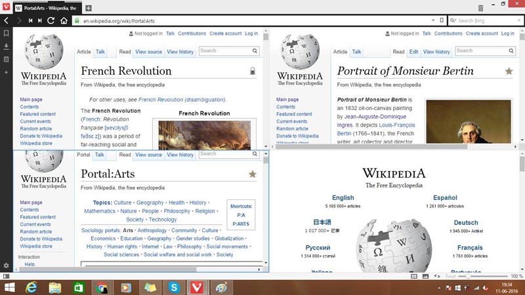
Task: Open Talk tab on French Revolution page
Action: (100, 52)
